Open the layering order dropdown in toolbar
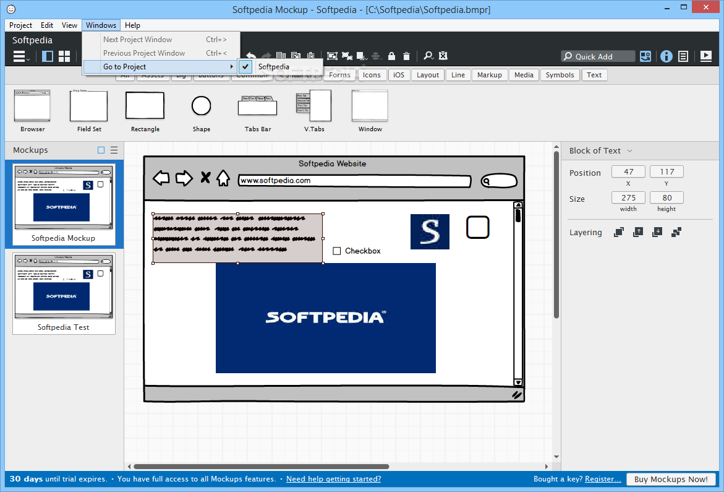Screen dimensions: 724x492 362,56
